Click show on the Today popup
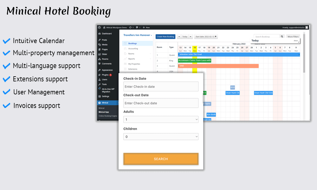 pyautogui.click(x=295, y=41)
